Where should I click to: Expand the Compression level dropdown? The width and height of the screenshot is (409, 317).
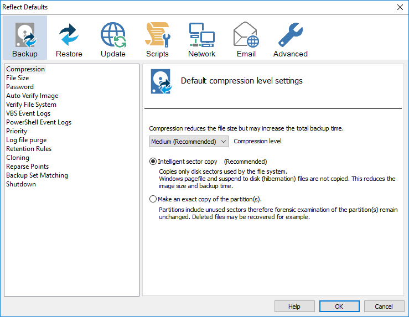[189, 142]
